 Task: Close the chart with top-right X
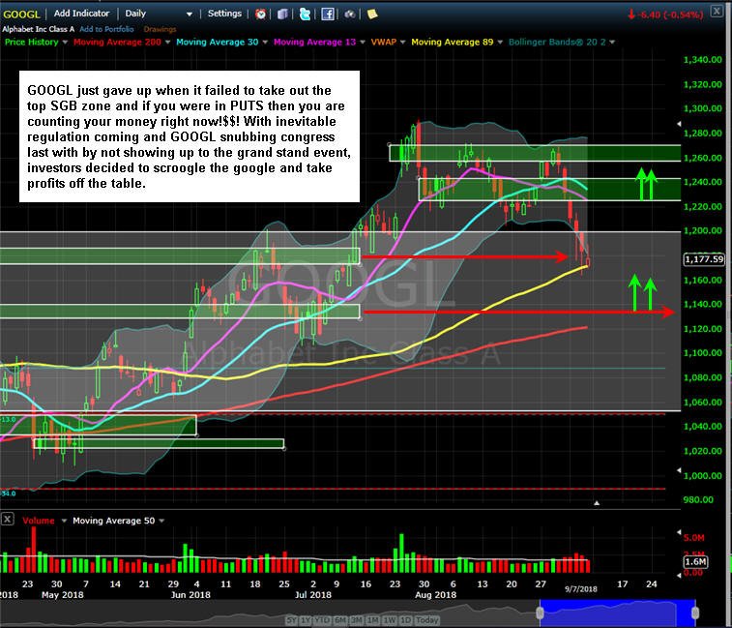(717, 12)
